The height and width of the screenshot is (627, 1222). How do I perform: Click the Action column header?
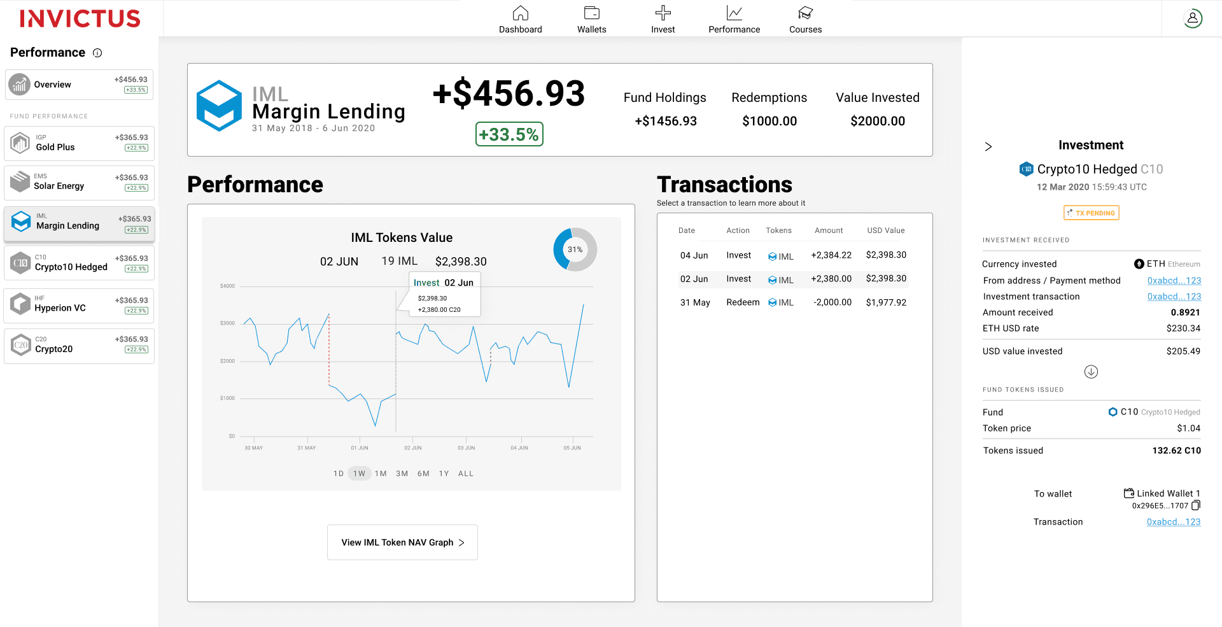738,230
